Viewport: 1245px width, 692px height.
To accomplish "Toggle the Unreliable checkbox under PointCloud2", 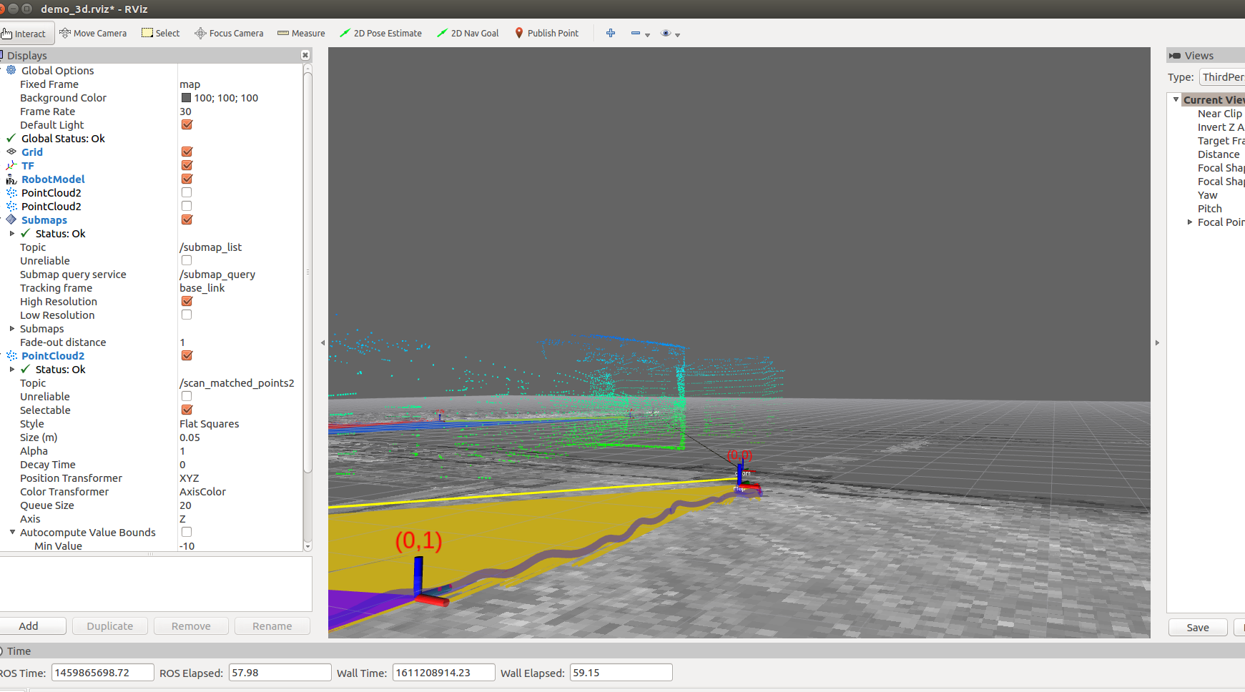I will 186,396.
